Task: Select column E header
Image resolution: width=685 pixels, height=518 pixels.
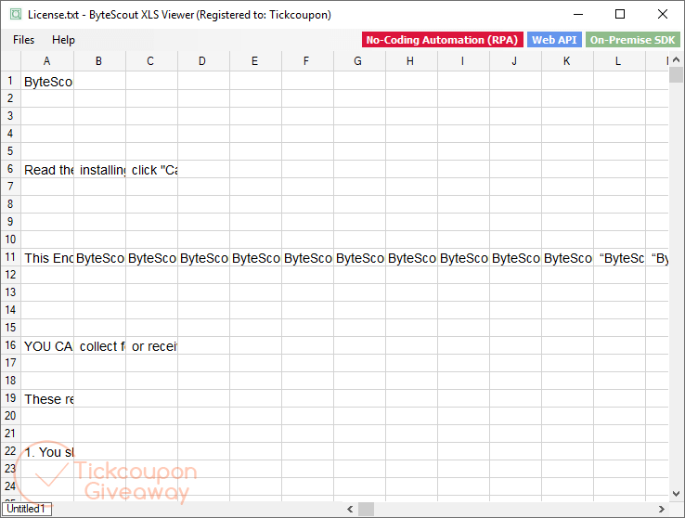Action: point(255,61)
